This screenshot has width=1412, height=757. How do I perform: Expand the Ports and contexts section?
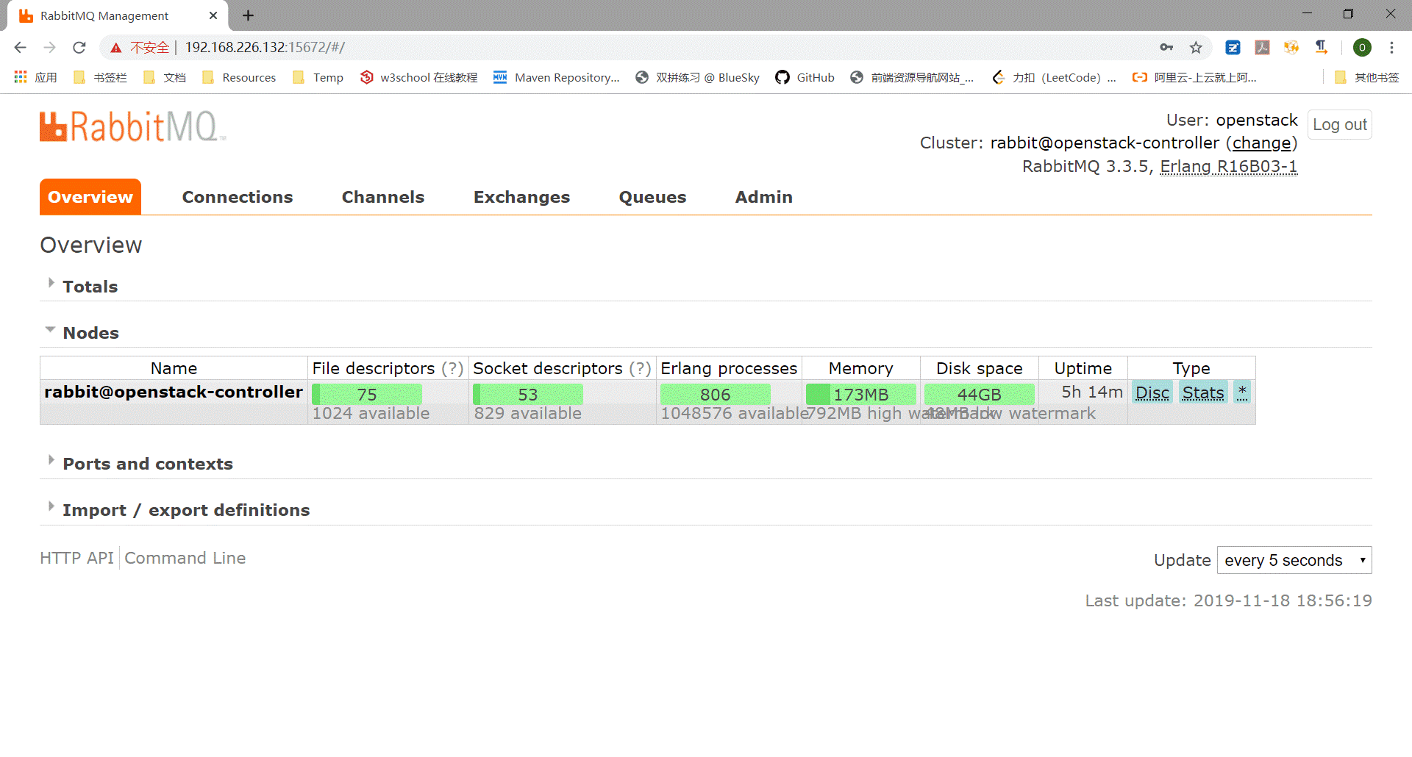(x=140, y=464)
